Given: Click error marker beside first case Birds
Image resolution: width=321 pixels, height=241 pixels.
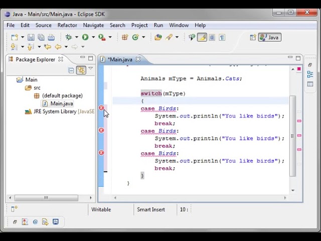Looking at the screenshot, I should tap(101, 108).
